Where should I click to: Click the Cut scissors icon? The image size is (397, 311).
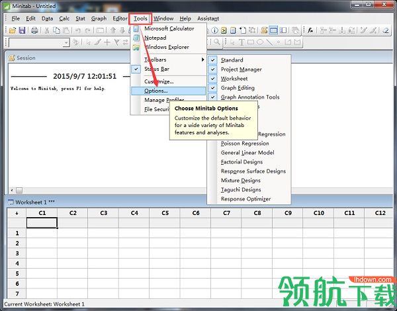pos(47,30)
